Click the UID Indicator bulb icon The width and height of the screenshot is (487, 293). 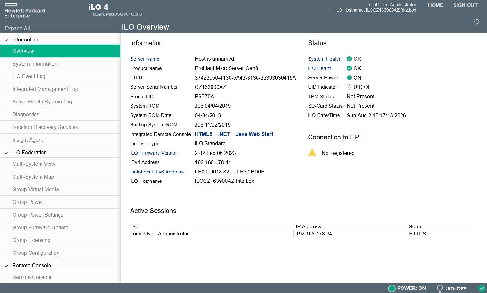click(349, 87)
